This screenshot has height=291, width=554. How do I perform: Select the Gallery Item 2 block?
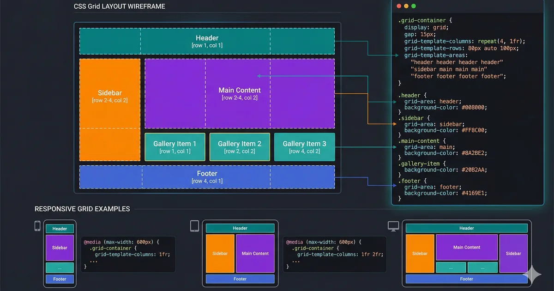pyautogui.click(x=240, y=147)
